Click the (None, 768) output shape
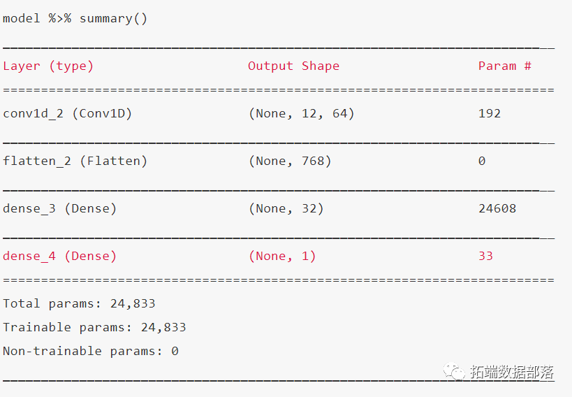572x397 pixels. [x=290, y=161]
